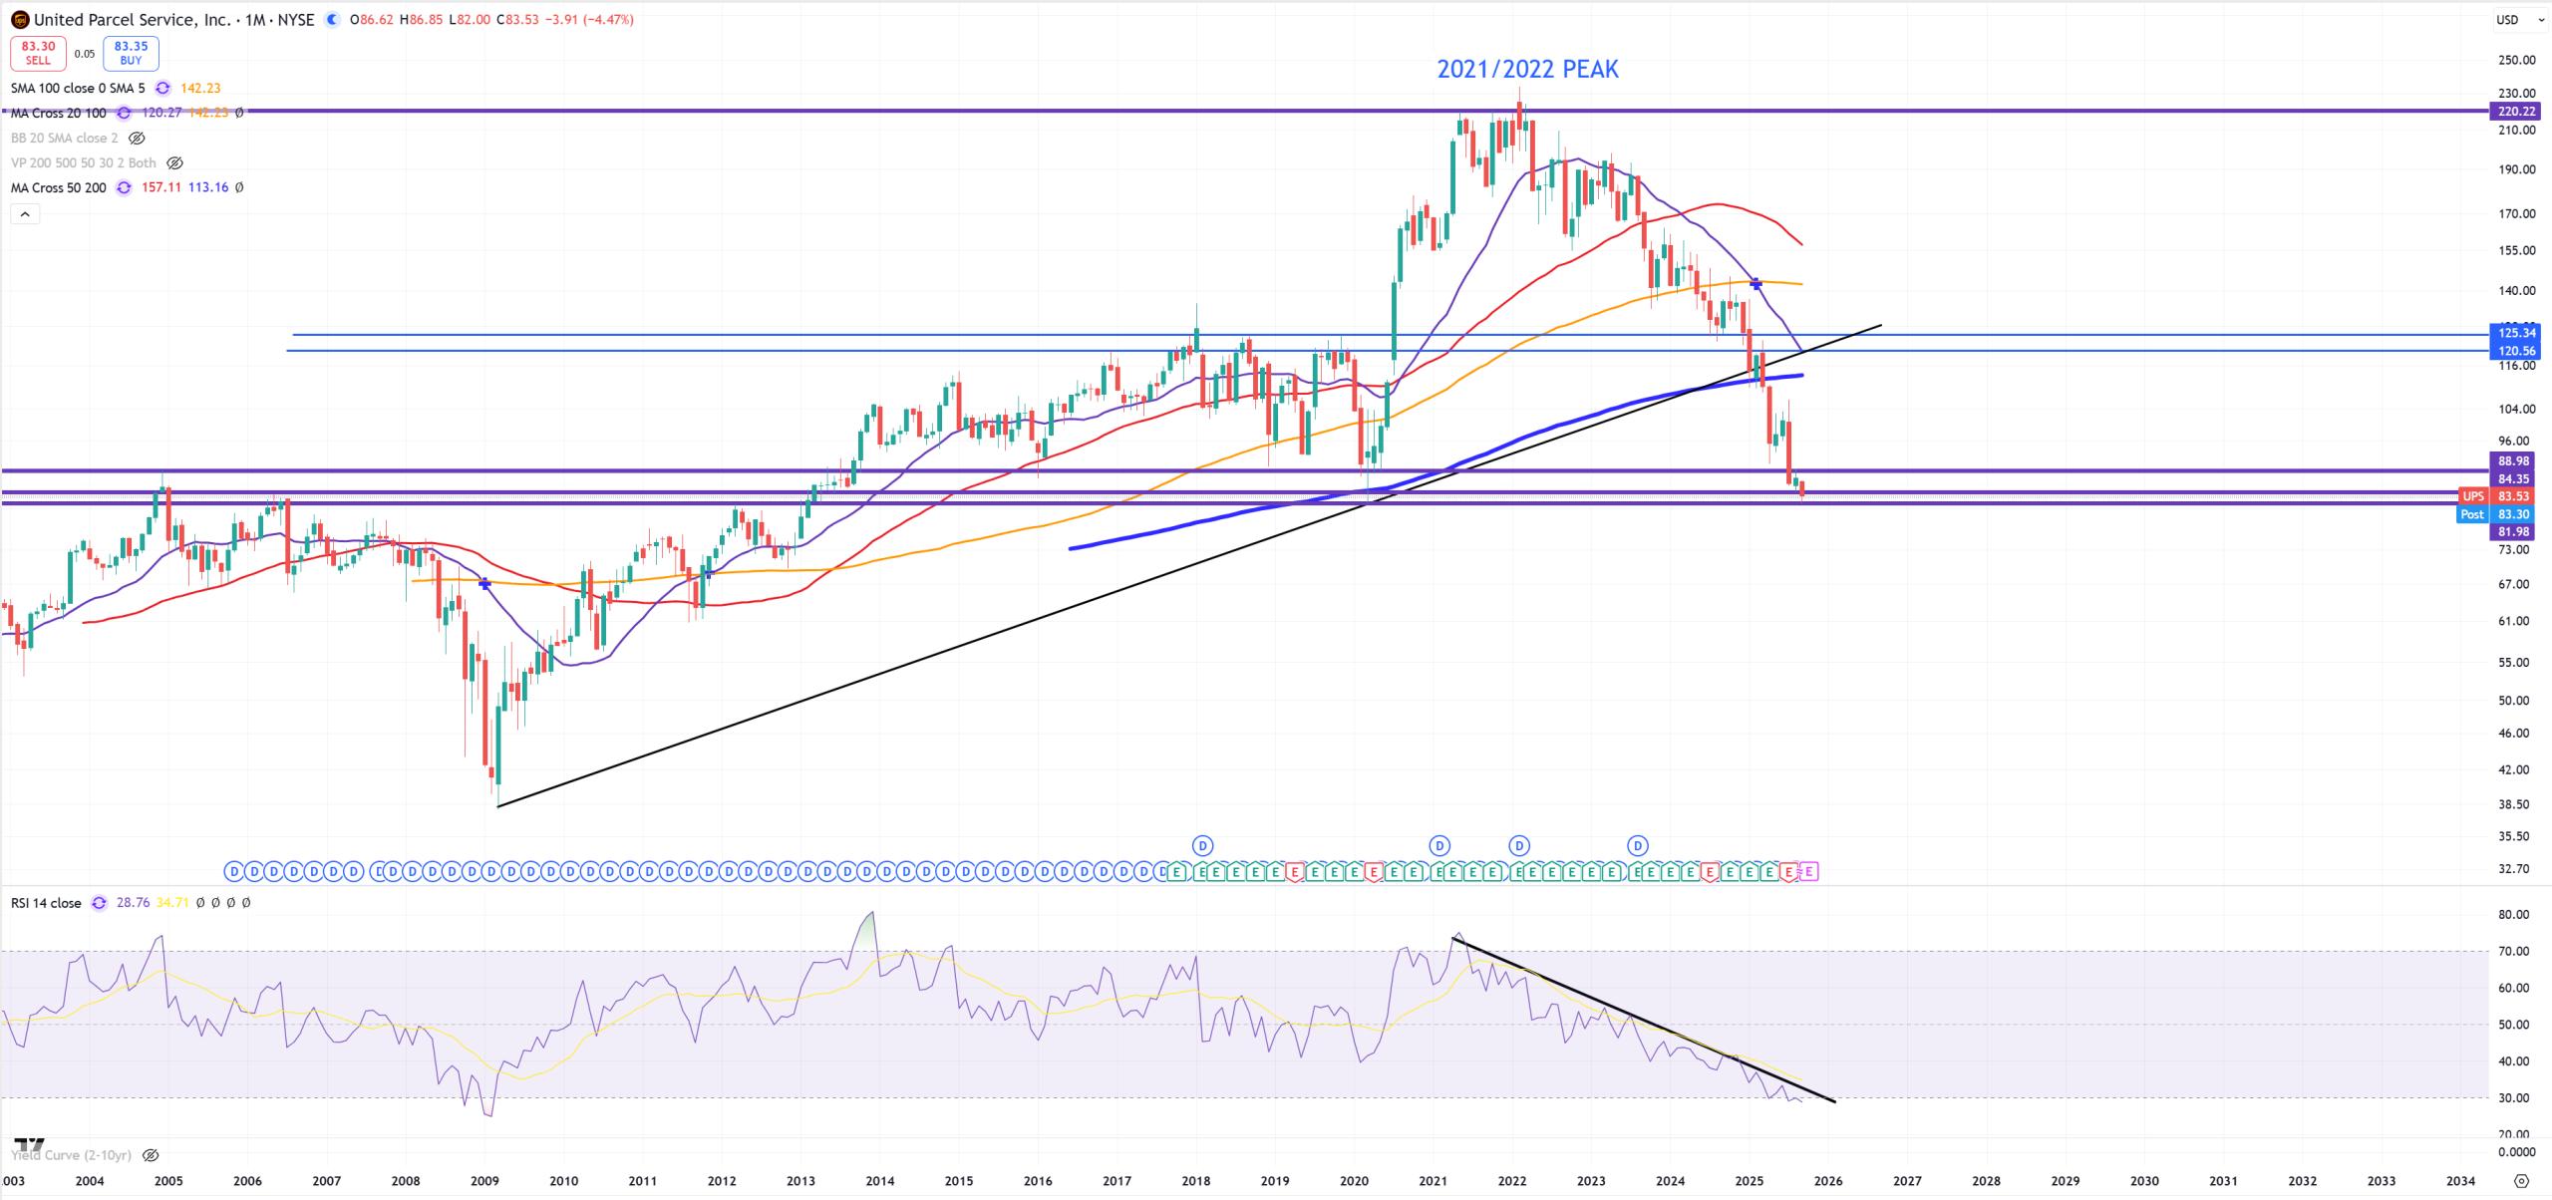Click the post-market moon session icon
2552x1200 pixels.
[333, 20]
